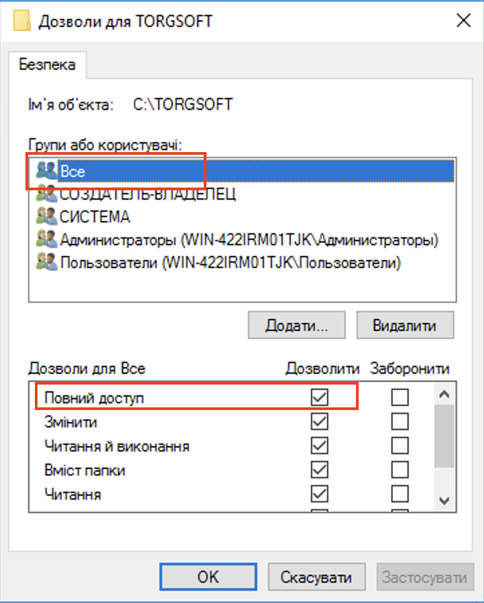Uncheck Дозволити for Повний доступ
The height and width of the screenshot is (603, 484).
(320, 397)
